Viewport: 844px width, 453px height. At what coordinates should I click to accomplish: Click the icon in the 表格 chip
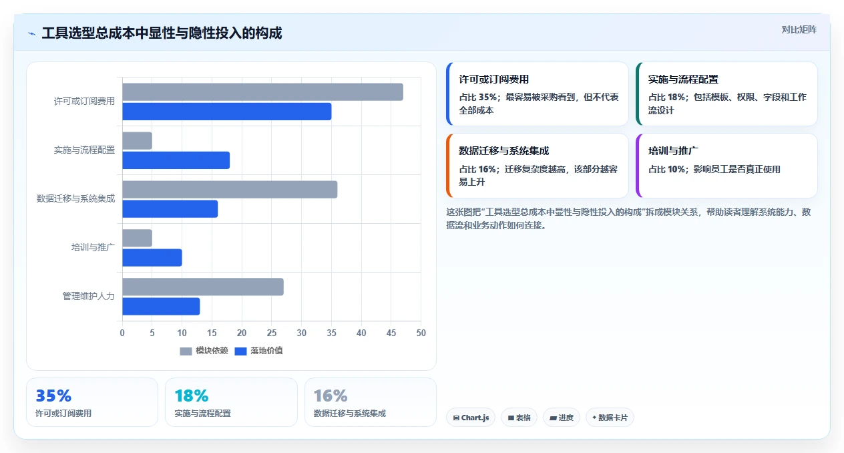click(x=511, y=418)
